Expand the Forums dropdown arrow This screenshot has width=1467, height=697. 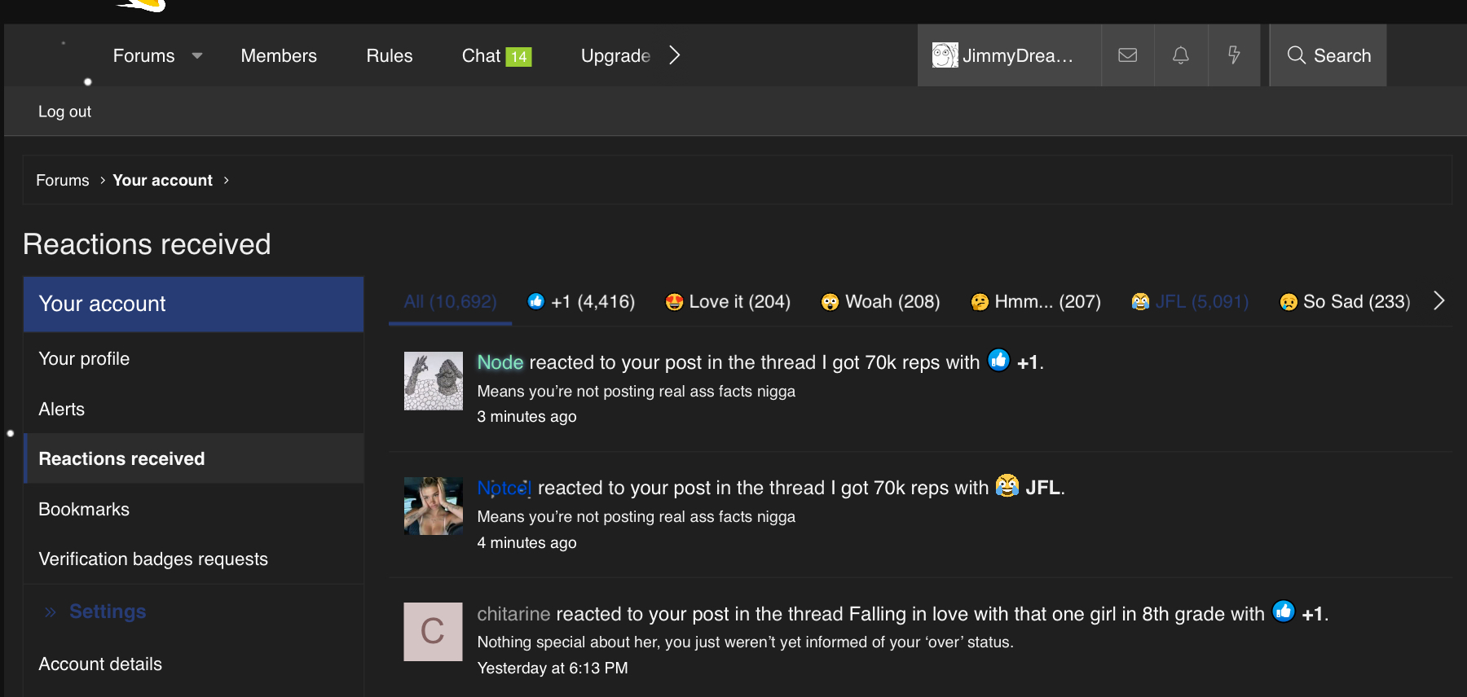197,56
